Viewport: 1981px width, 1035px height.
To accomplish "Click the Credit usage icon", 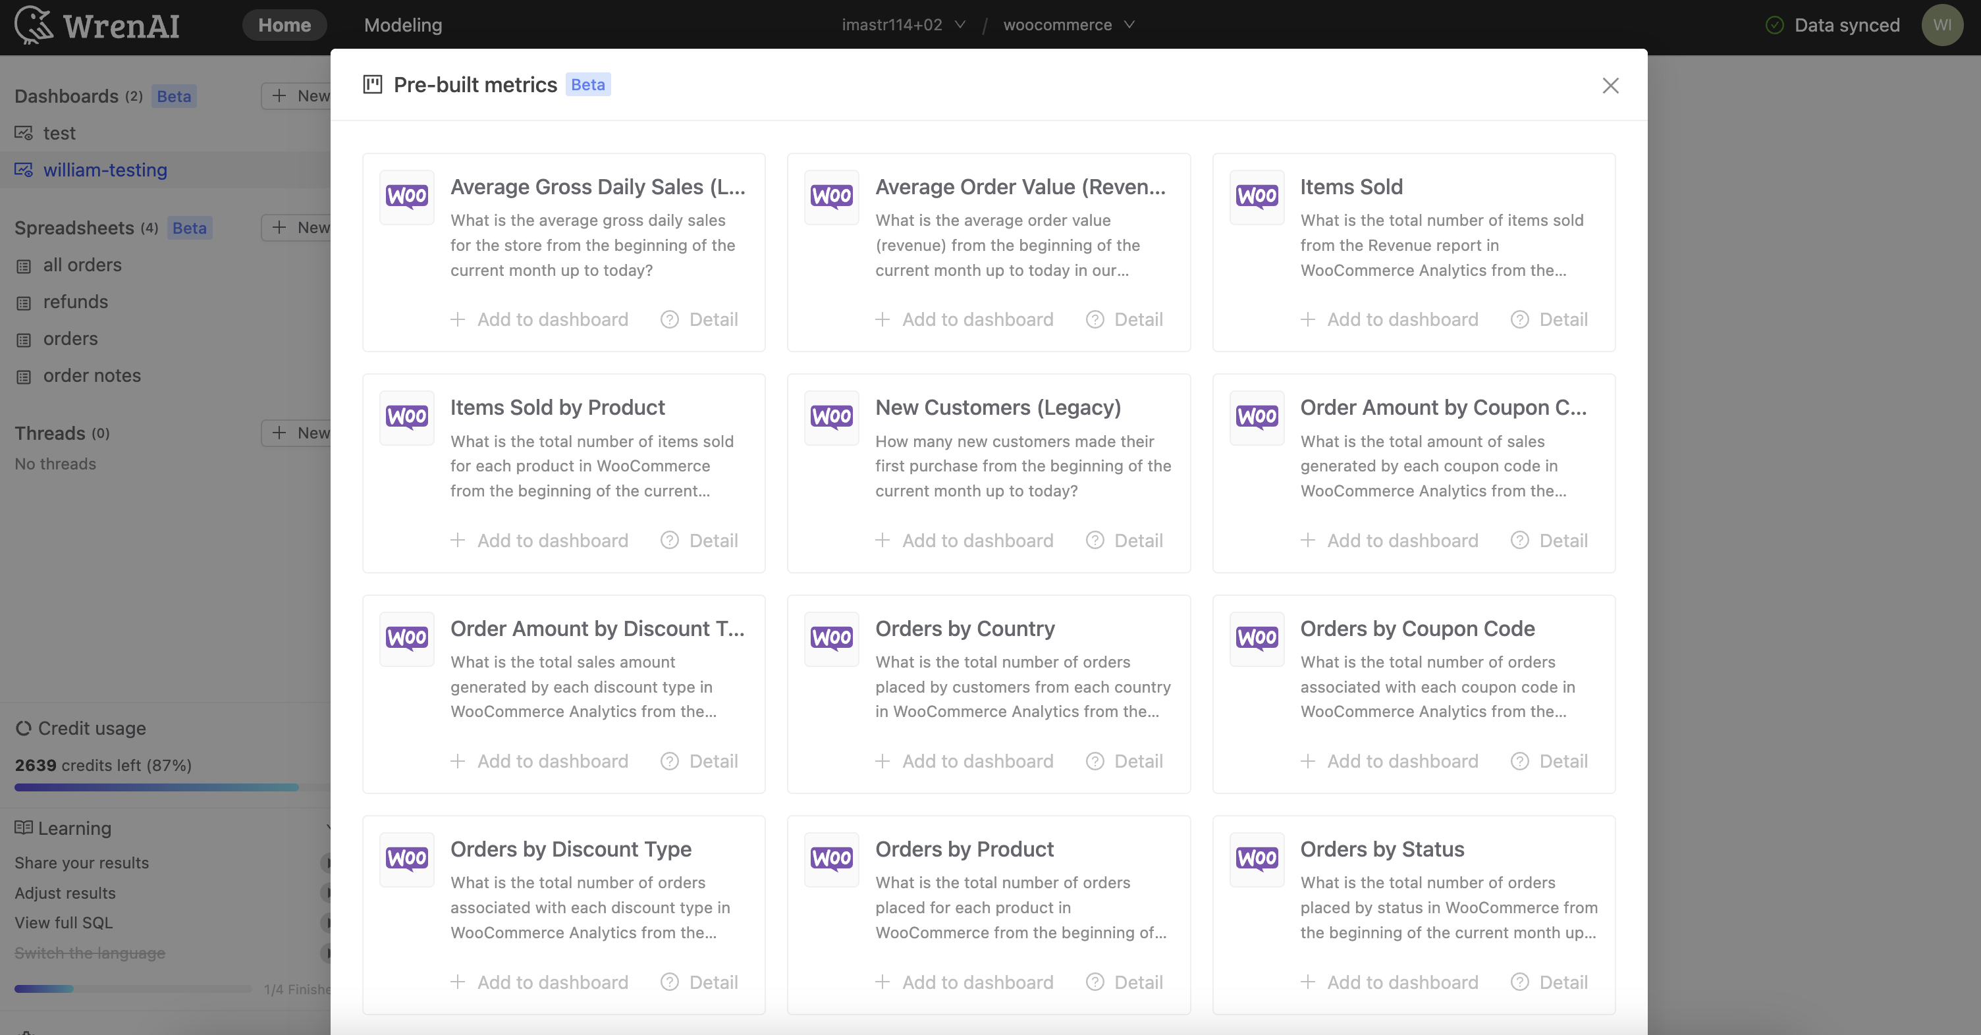I will [23, 728].
